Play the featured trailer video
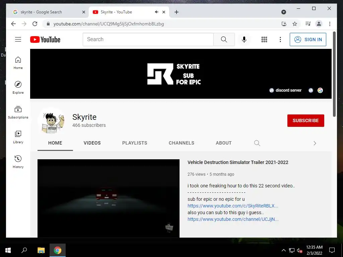Image resolution: width=343 pixels, height=257 pixels. (108, 198)
